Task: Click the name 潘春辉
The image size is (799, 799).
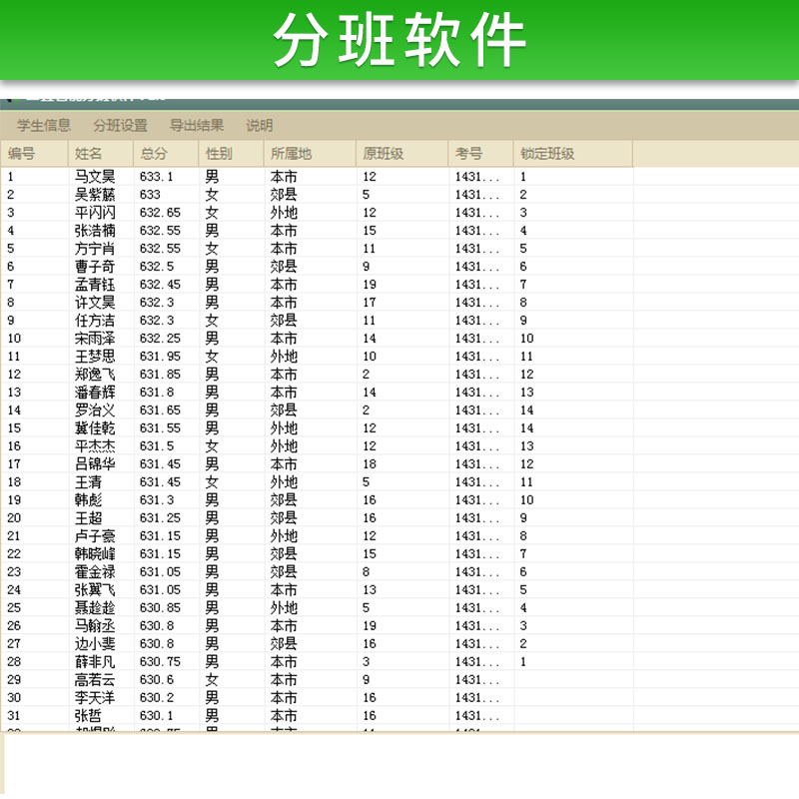Action: coord(95,393)
